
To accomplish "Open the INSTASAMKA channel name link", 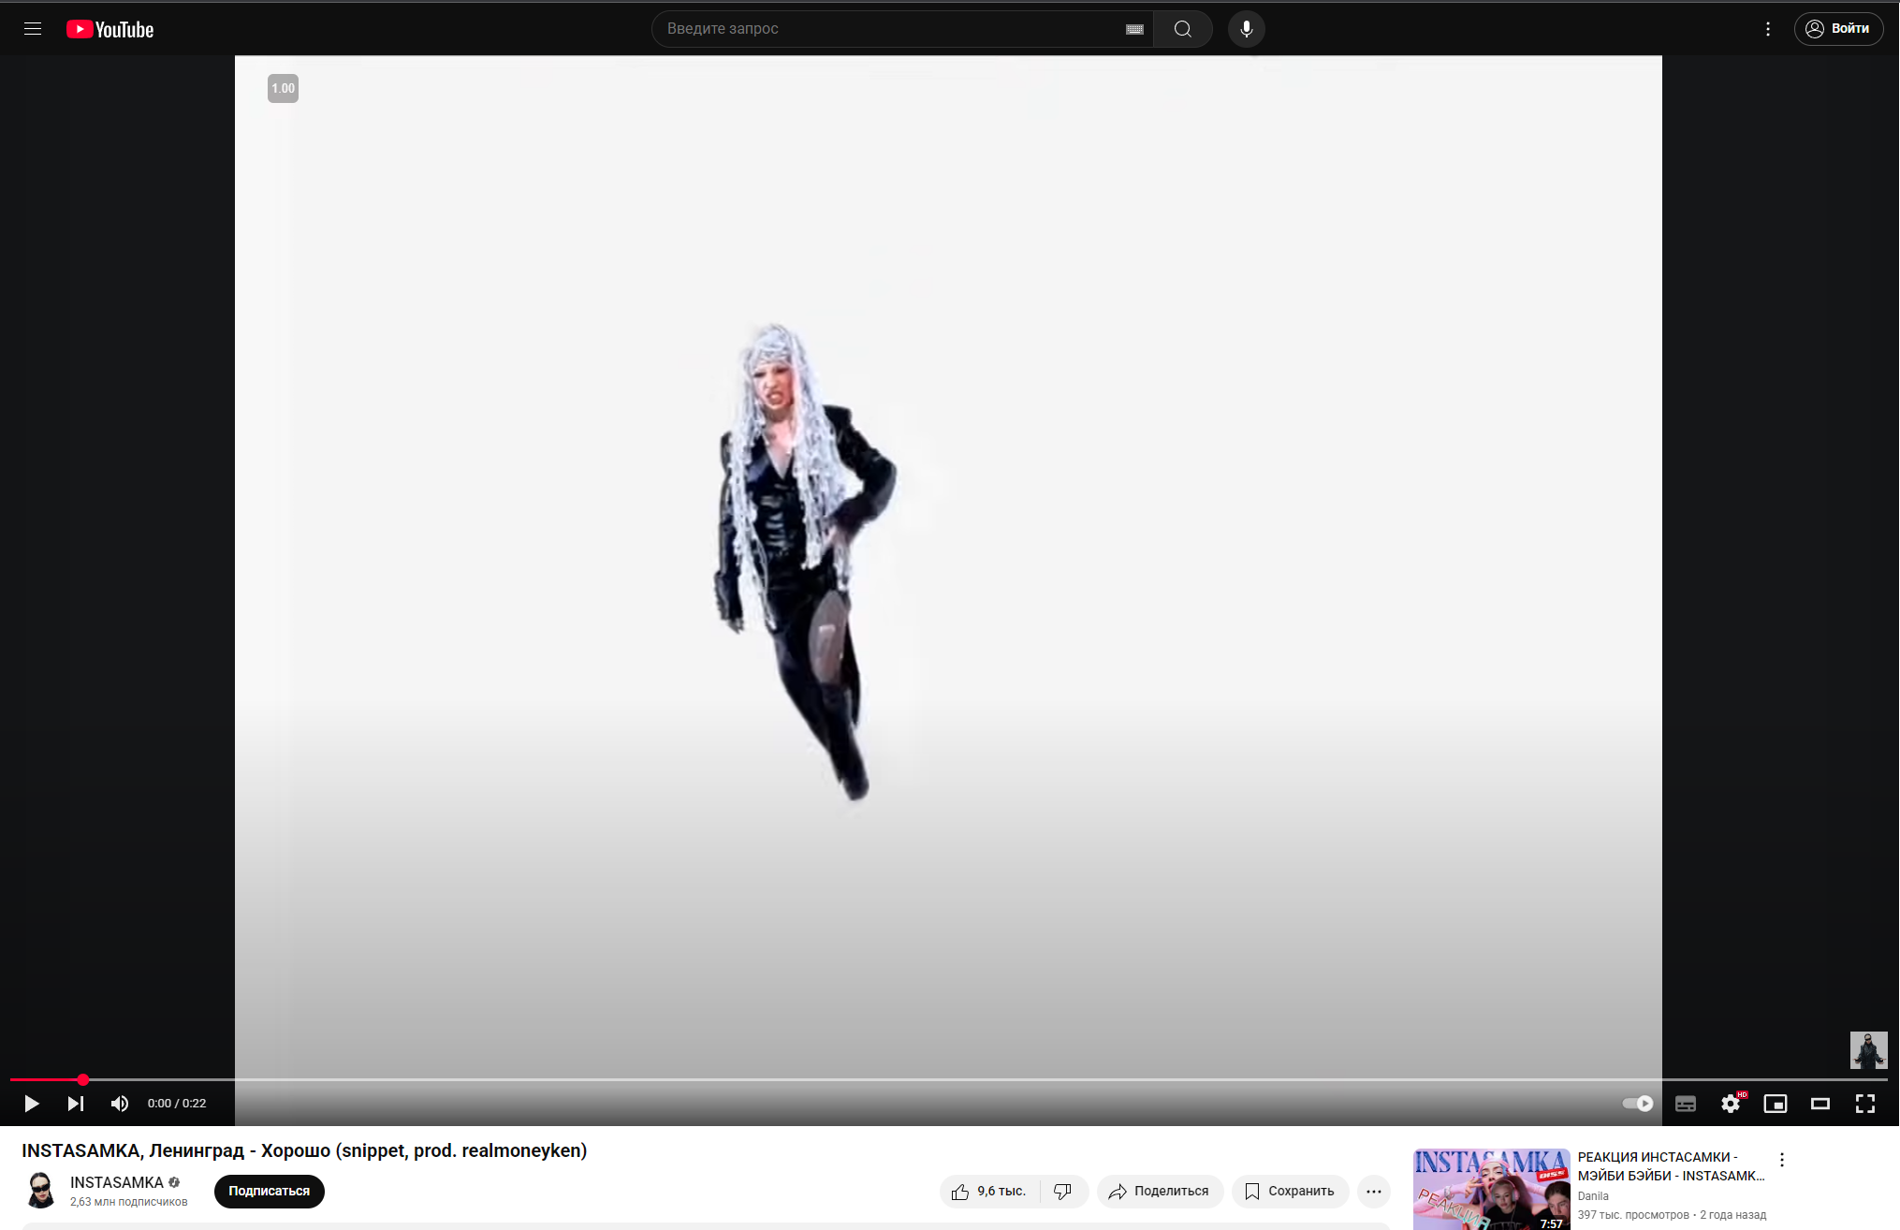I will click(117, 1182).
